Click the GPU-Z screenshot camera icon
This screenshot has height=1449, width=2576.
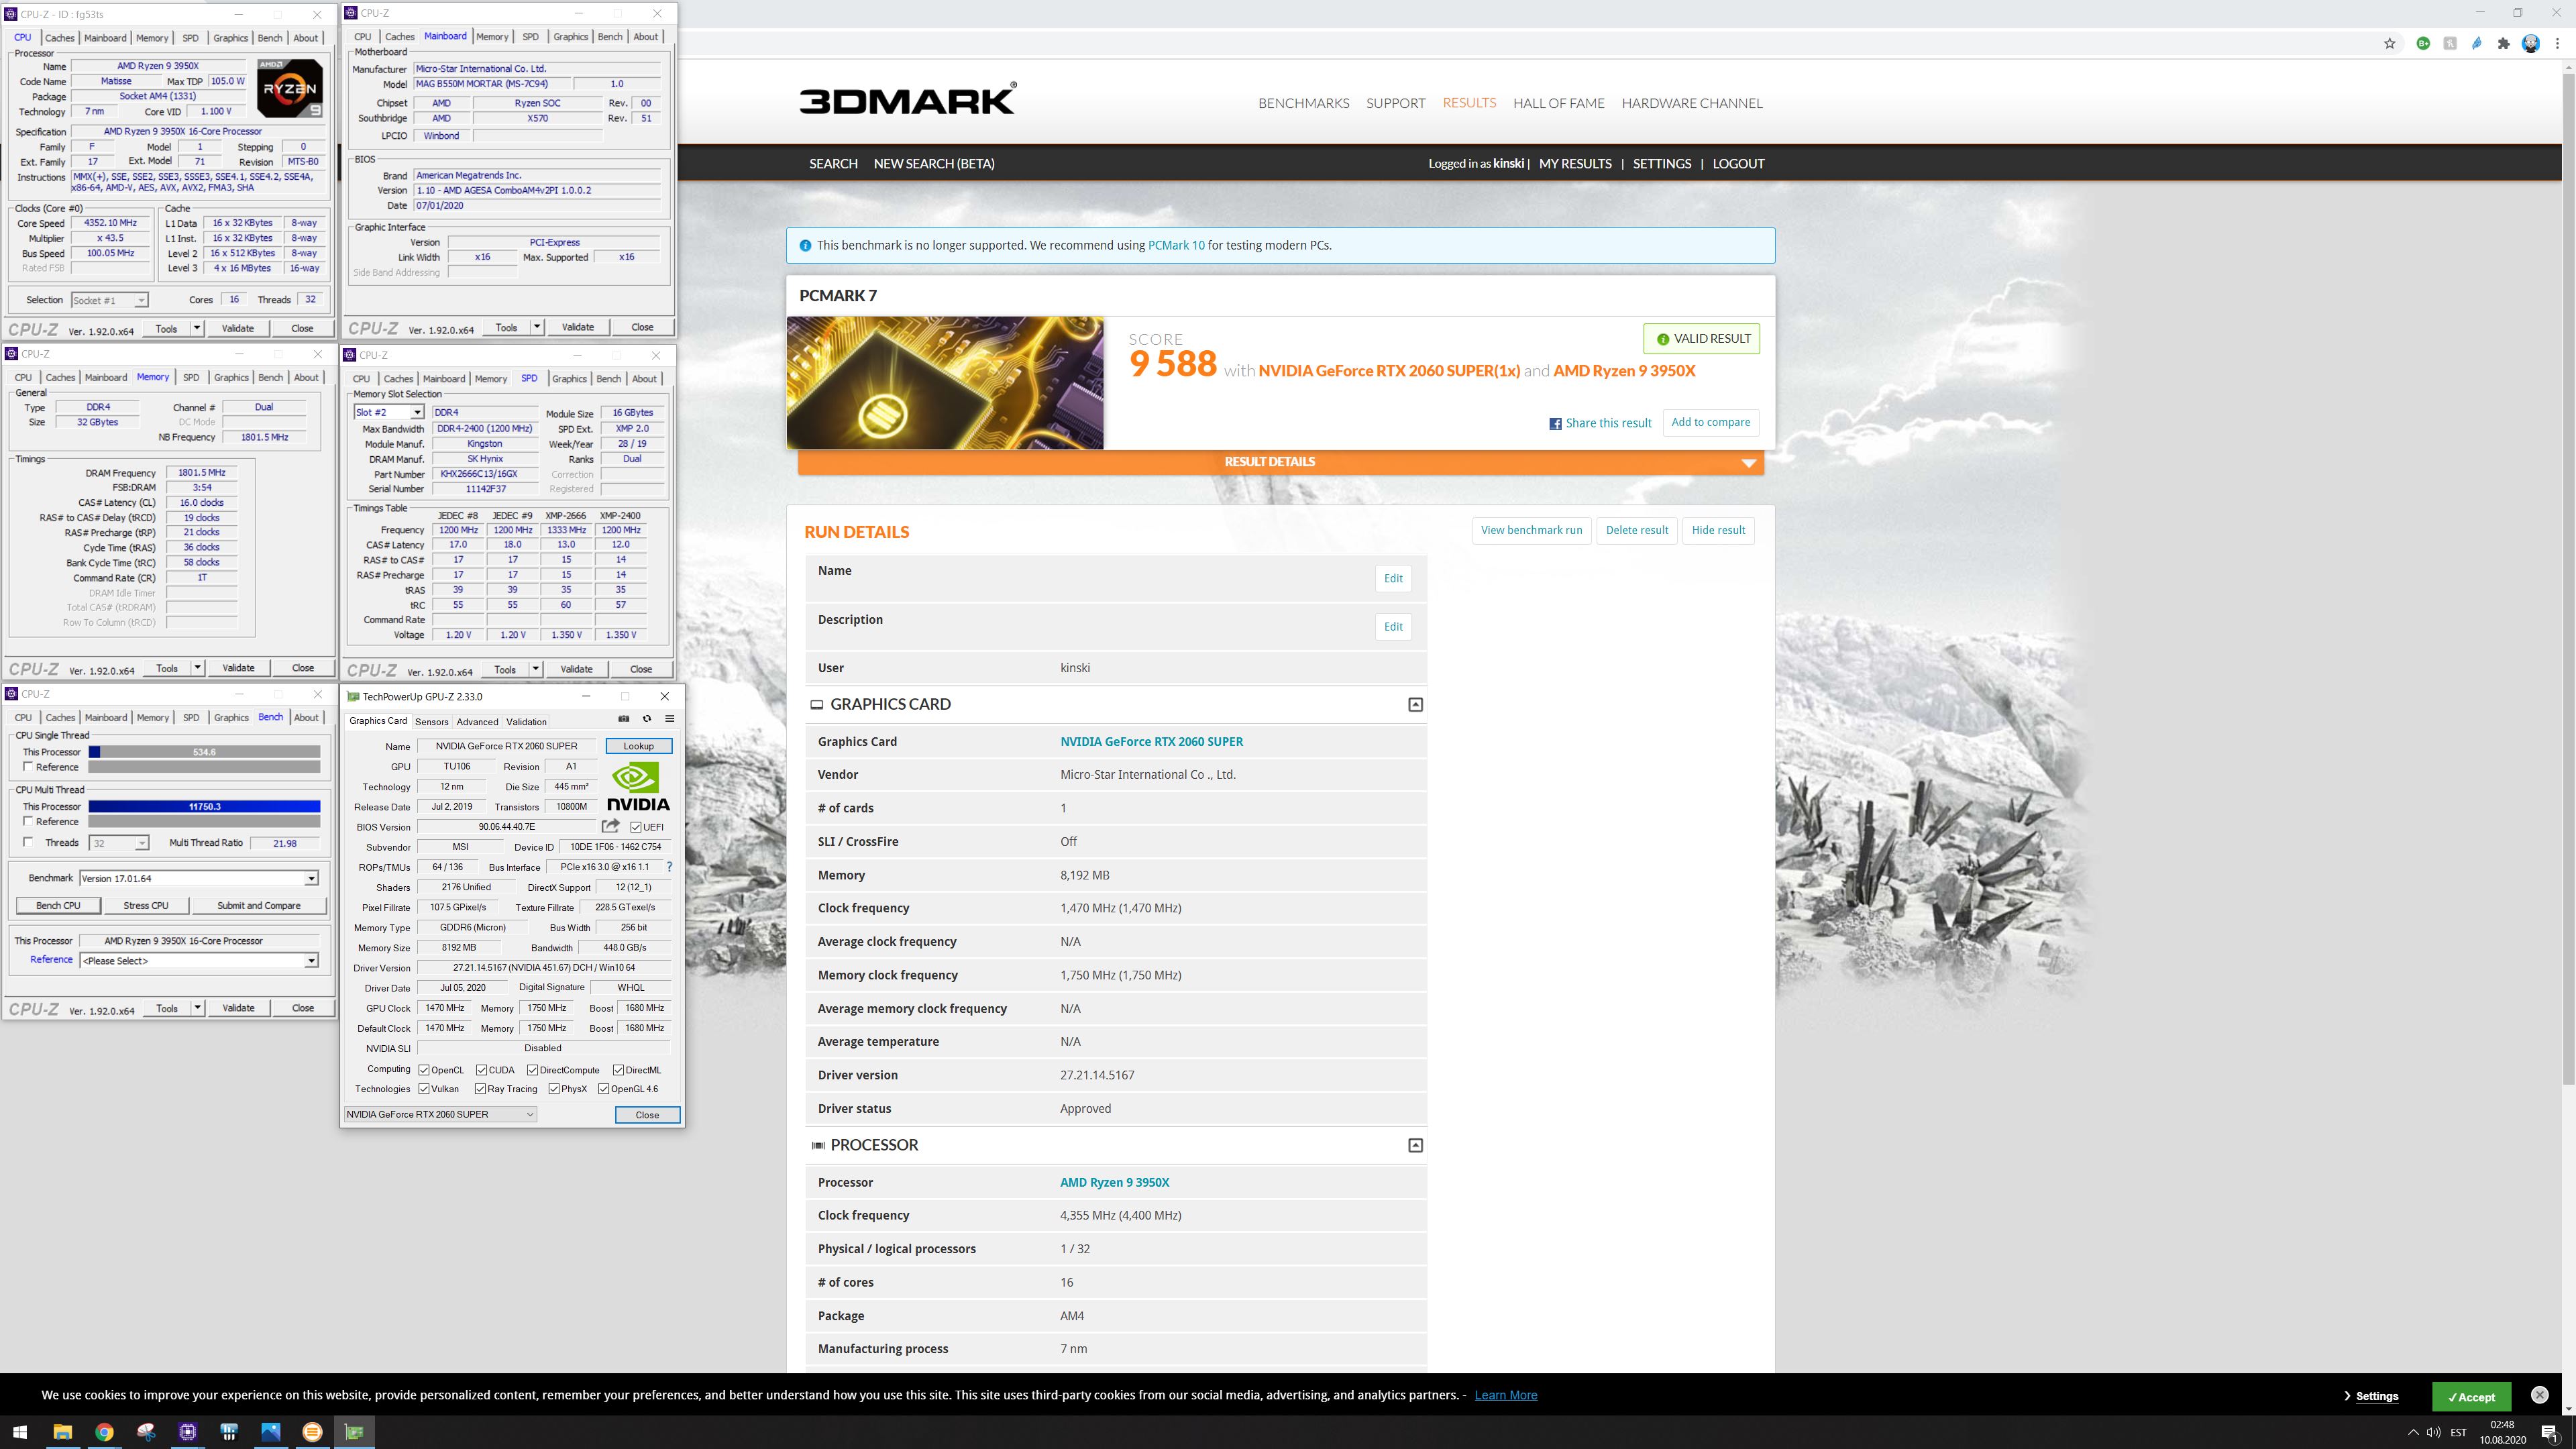click(624, 719)
